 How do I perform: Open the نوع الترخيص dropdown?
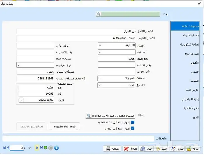point(35,65)
